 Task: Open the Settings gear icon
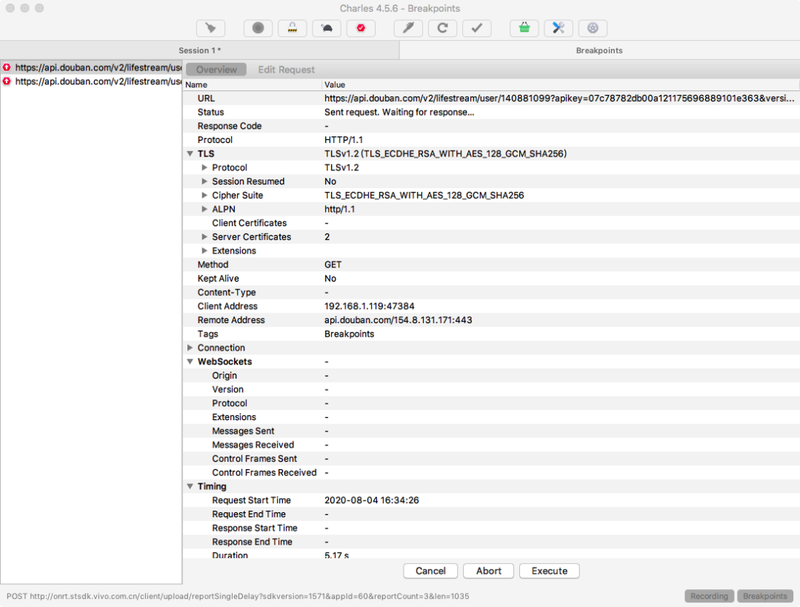tap(593, 28)
